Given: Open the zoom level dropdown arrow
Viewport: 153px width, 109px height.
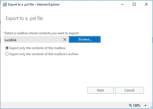Looking at the screenshot, I should click(x=145, y=106).
